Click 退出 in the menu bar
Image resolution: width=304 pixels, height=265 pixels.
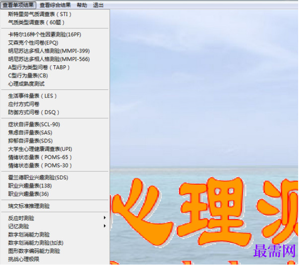click(98, 5)
